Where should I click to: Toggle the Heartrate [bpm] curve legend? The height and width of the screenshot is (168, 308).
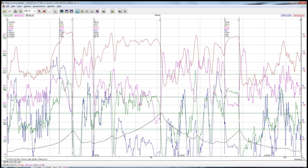(x=298, y=15)
